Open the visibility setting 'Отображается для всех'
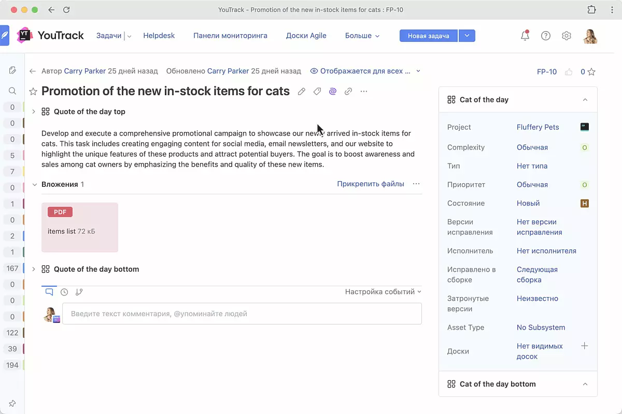The image size is (622, 414). [365, 71]
